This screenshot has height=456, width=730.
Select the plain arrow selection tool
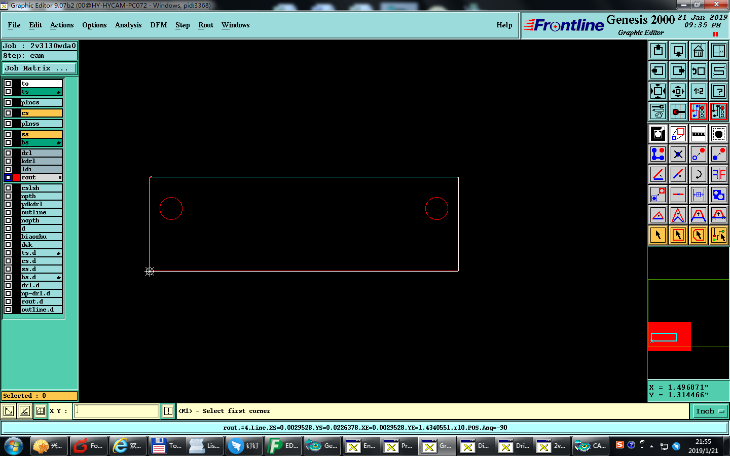point(658,235)
